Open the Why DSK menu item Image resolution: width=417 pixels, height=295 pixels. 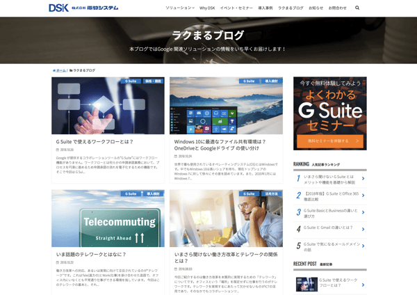[x=207, y=8]
